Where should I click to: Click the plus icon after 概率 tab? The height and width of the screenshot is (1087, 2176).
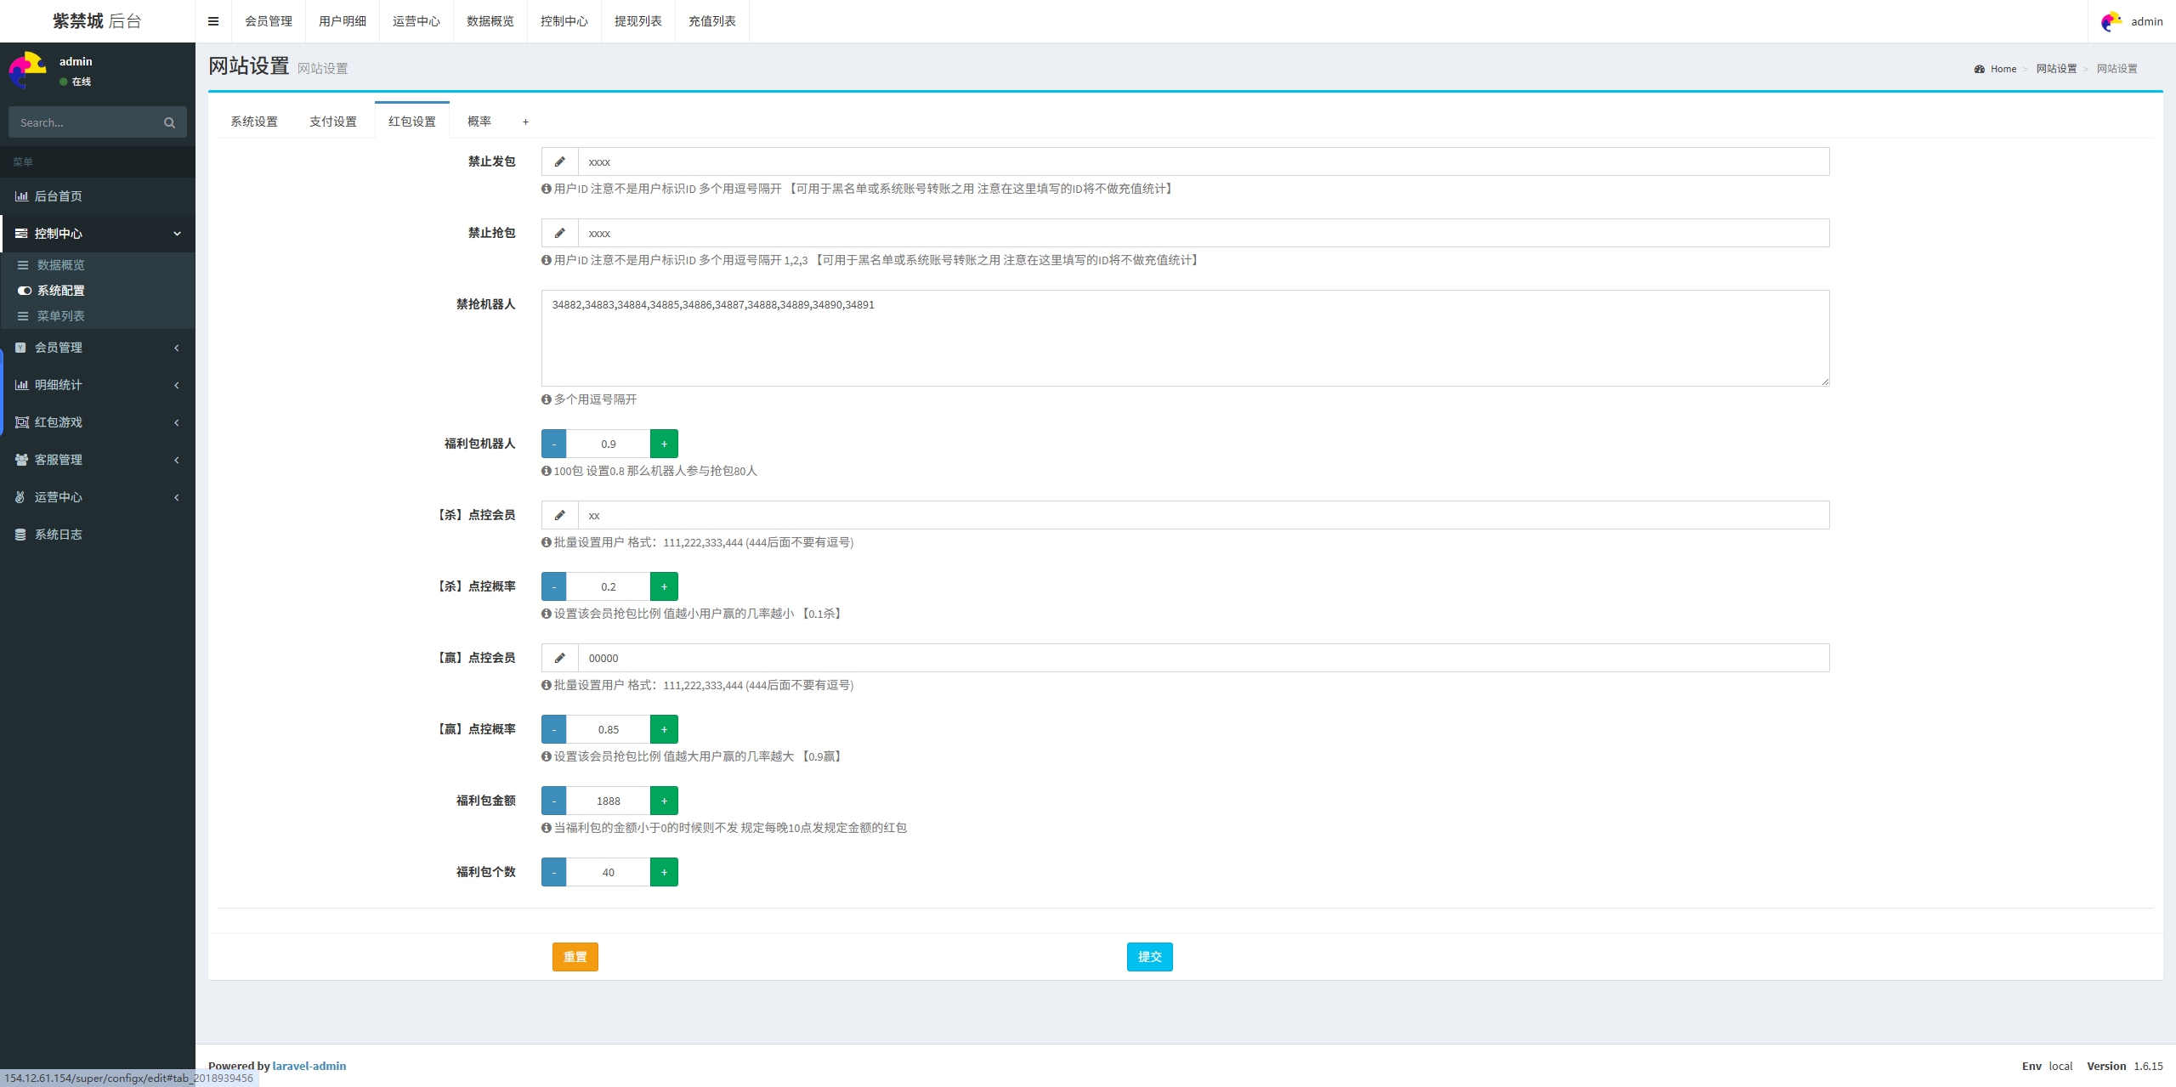click(525, 122)
